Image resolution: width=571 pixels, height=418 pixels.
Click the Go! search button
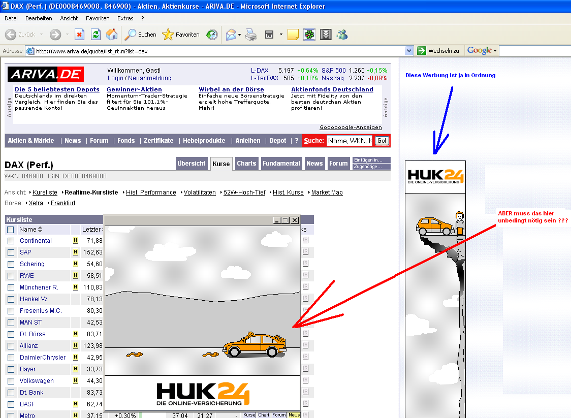coord(382,141)
